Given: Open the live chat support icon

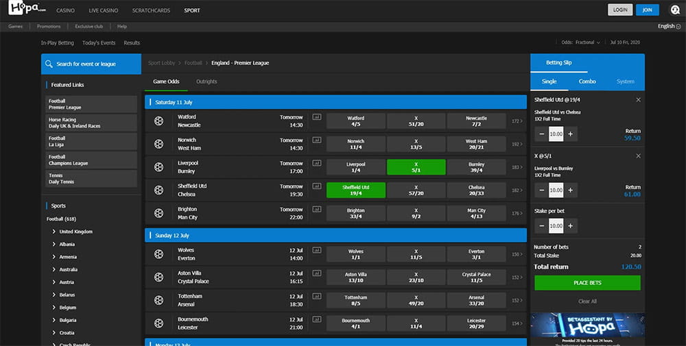Looking at the screenshot, I should [674, 10].
